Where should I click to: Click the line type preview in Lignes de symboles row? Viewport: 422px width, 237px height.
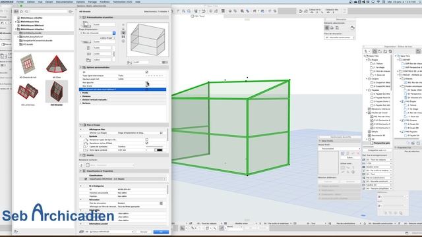(154, 147)
